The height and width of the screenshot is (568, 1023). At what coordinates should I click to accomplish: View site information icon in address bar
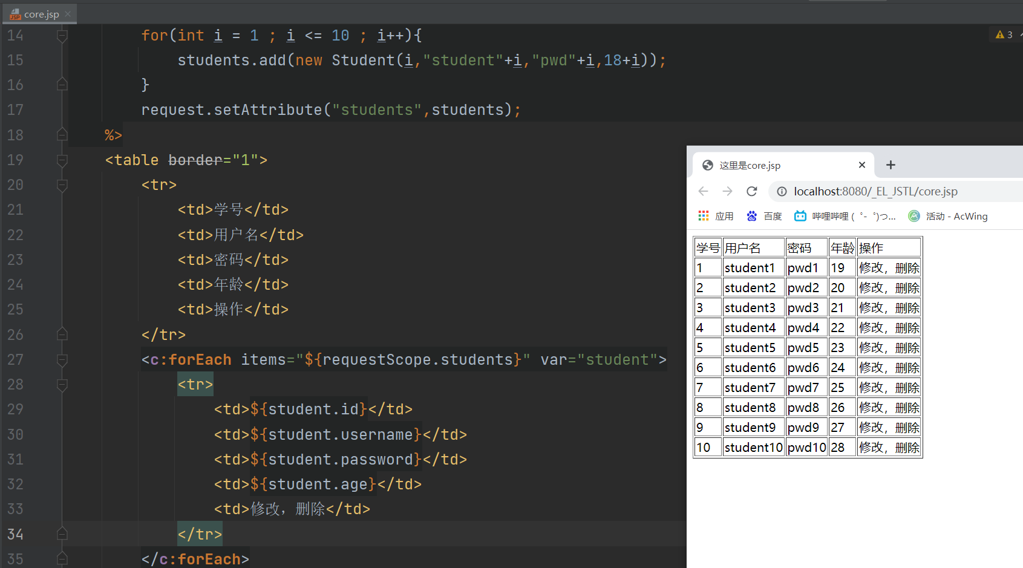[x=782, y=191]
